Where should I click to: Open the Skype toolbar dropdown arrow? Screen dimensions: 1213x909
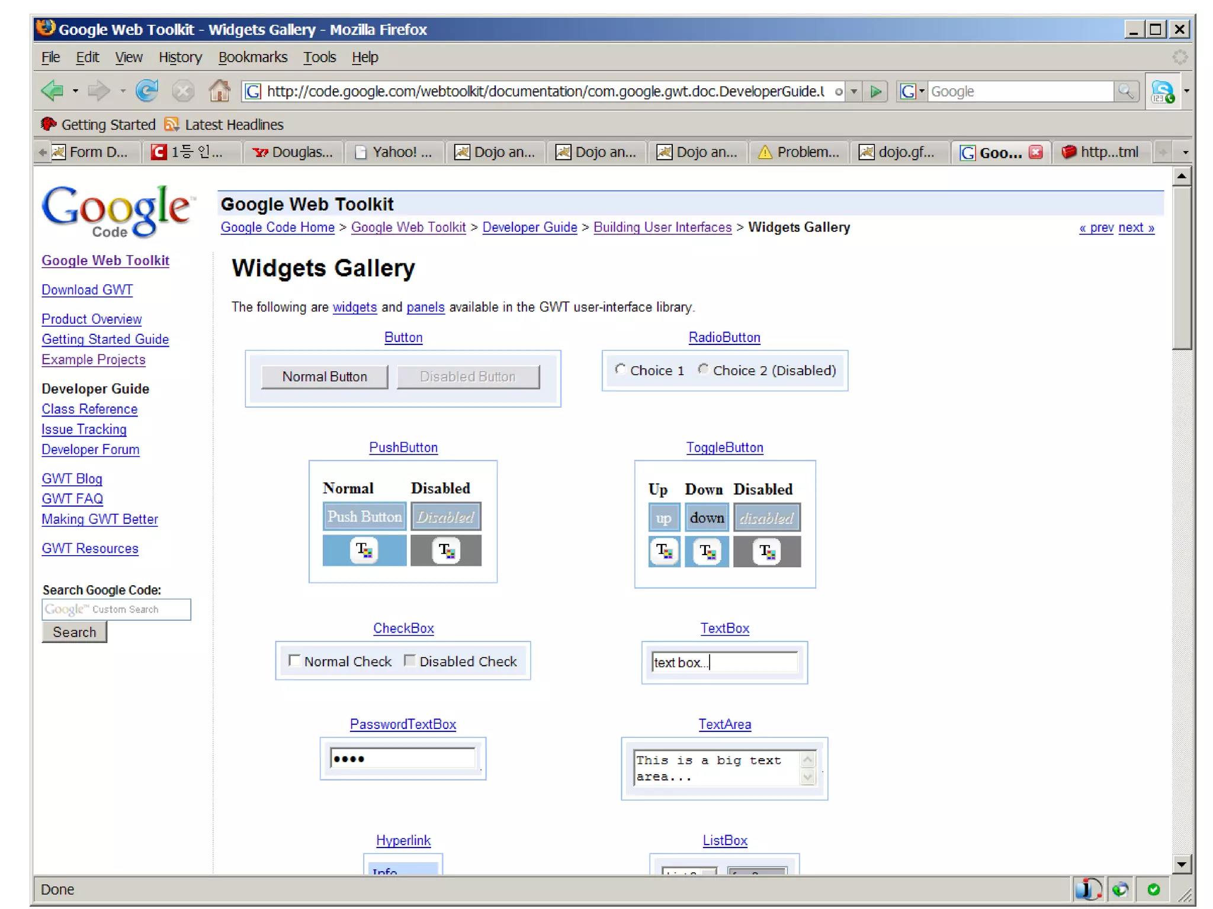tap(1186, 91)
